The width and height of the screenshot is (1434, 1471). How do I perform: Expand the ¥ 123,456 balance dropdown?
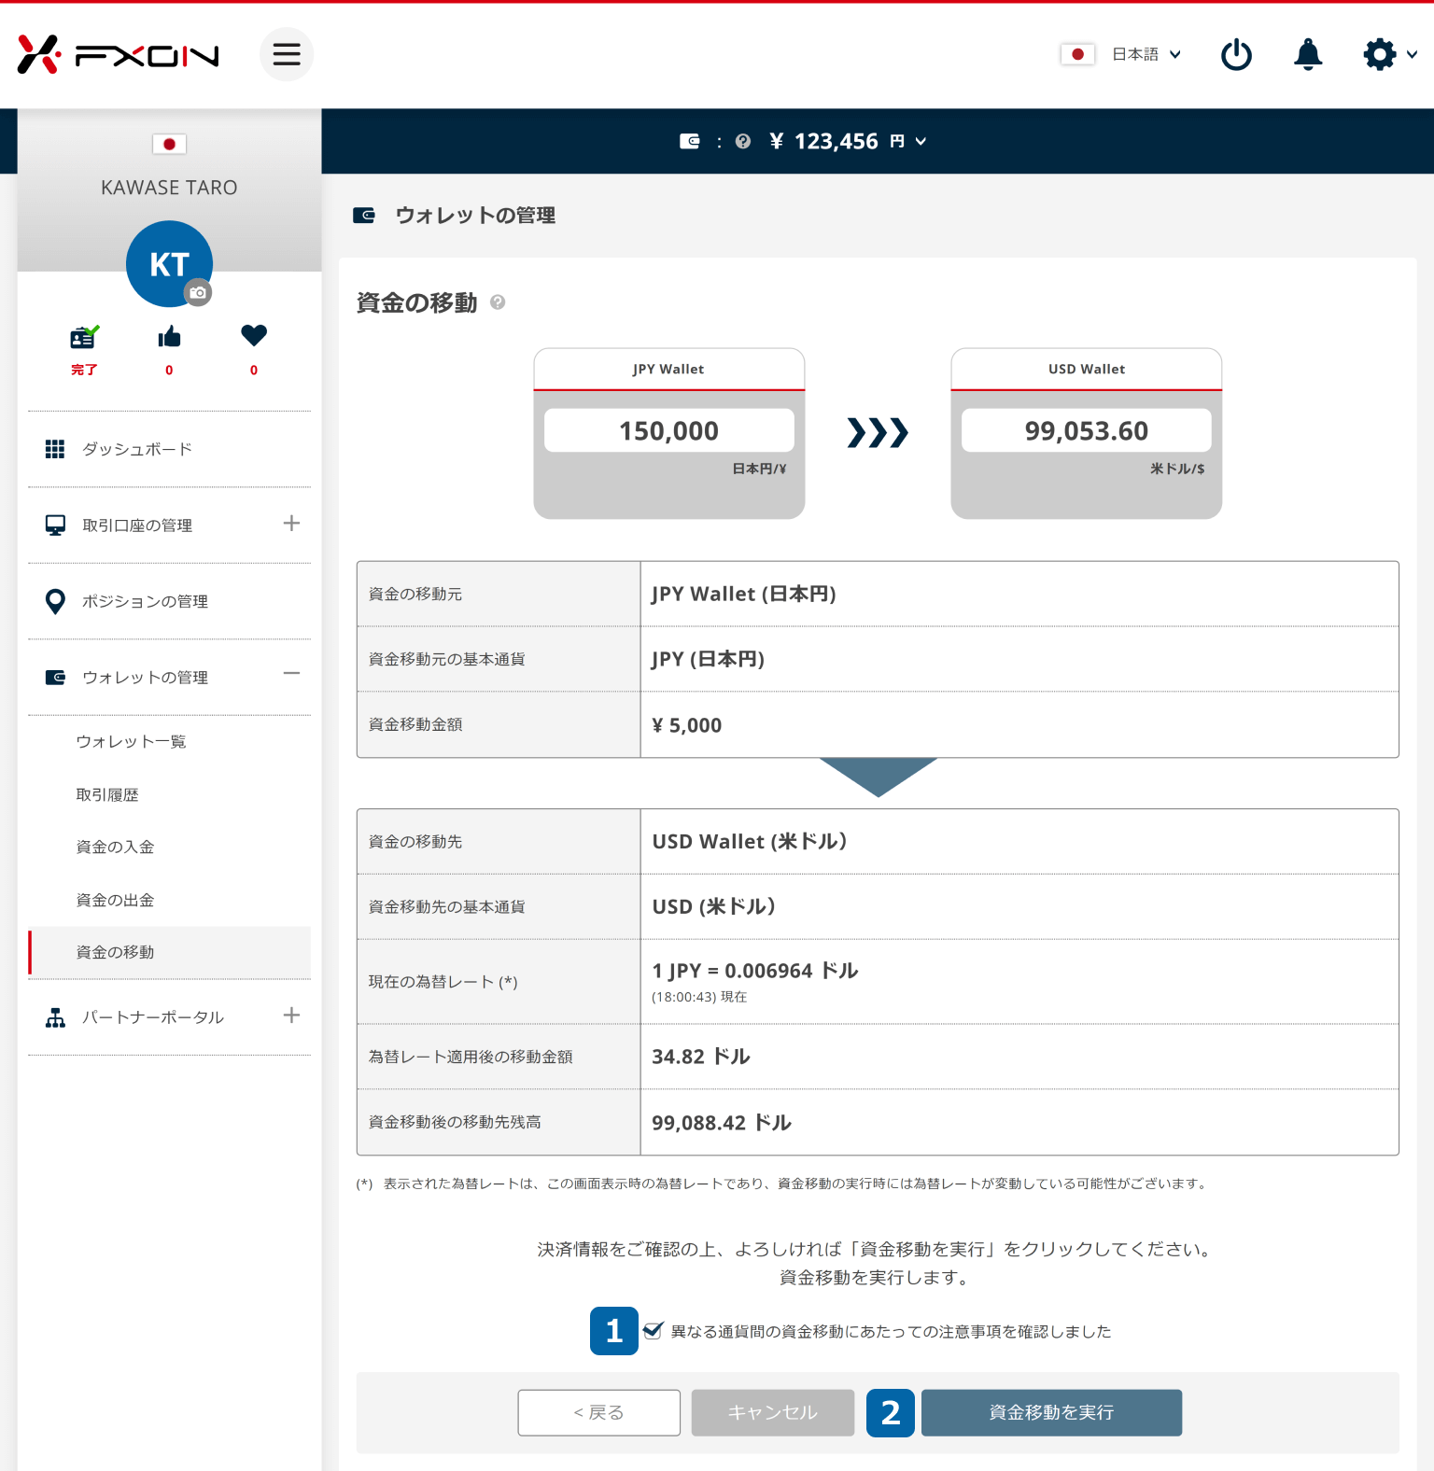pos(848,141)
